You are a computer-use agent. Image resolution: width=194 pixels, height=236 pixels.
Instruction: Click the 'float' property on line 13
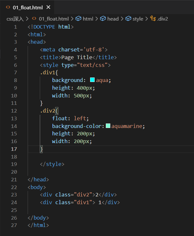click(x=60, y=118)
